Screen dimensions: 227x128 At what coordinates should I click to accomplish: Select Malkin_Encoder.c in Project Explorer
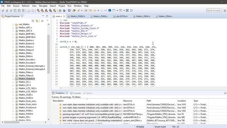27,59
